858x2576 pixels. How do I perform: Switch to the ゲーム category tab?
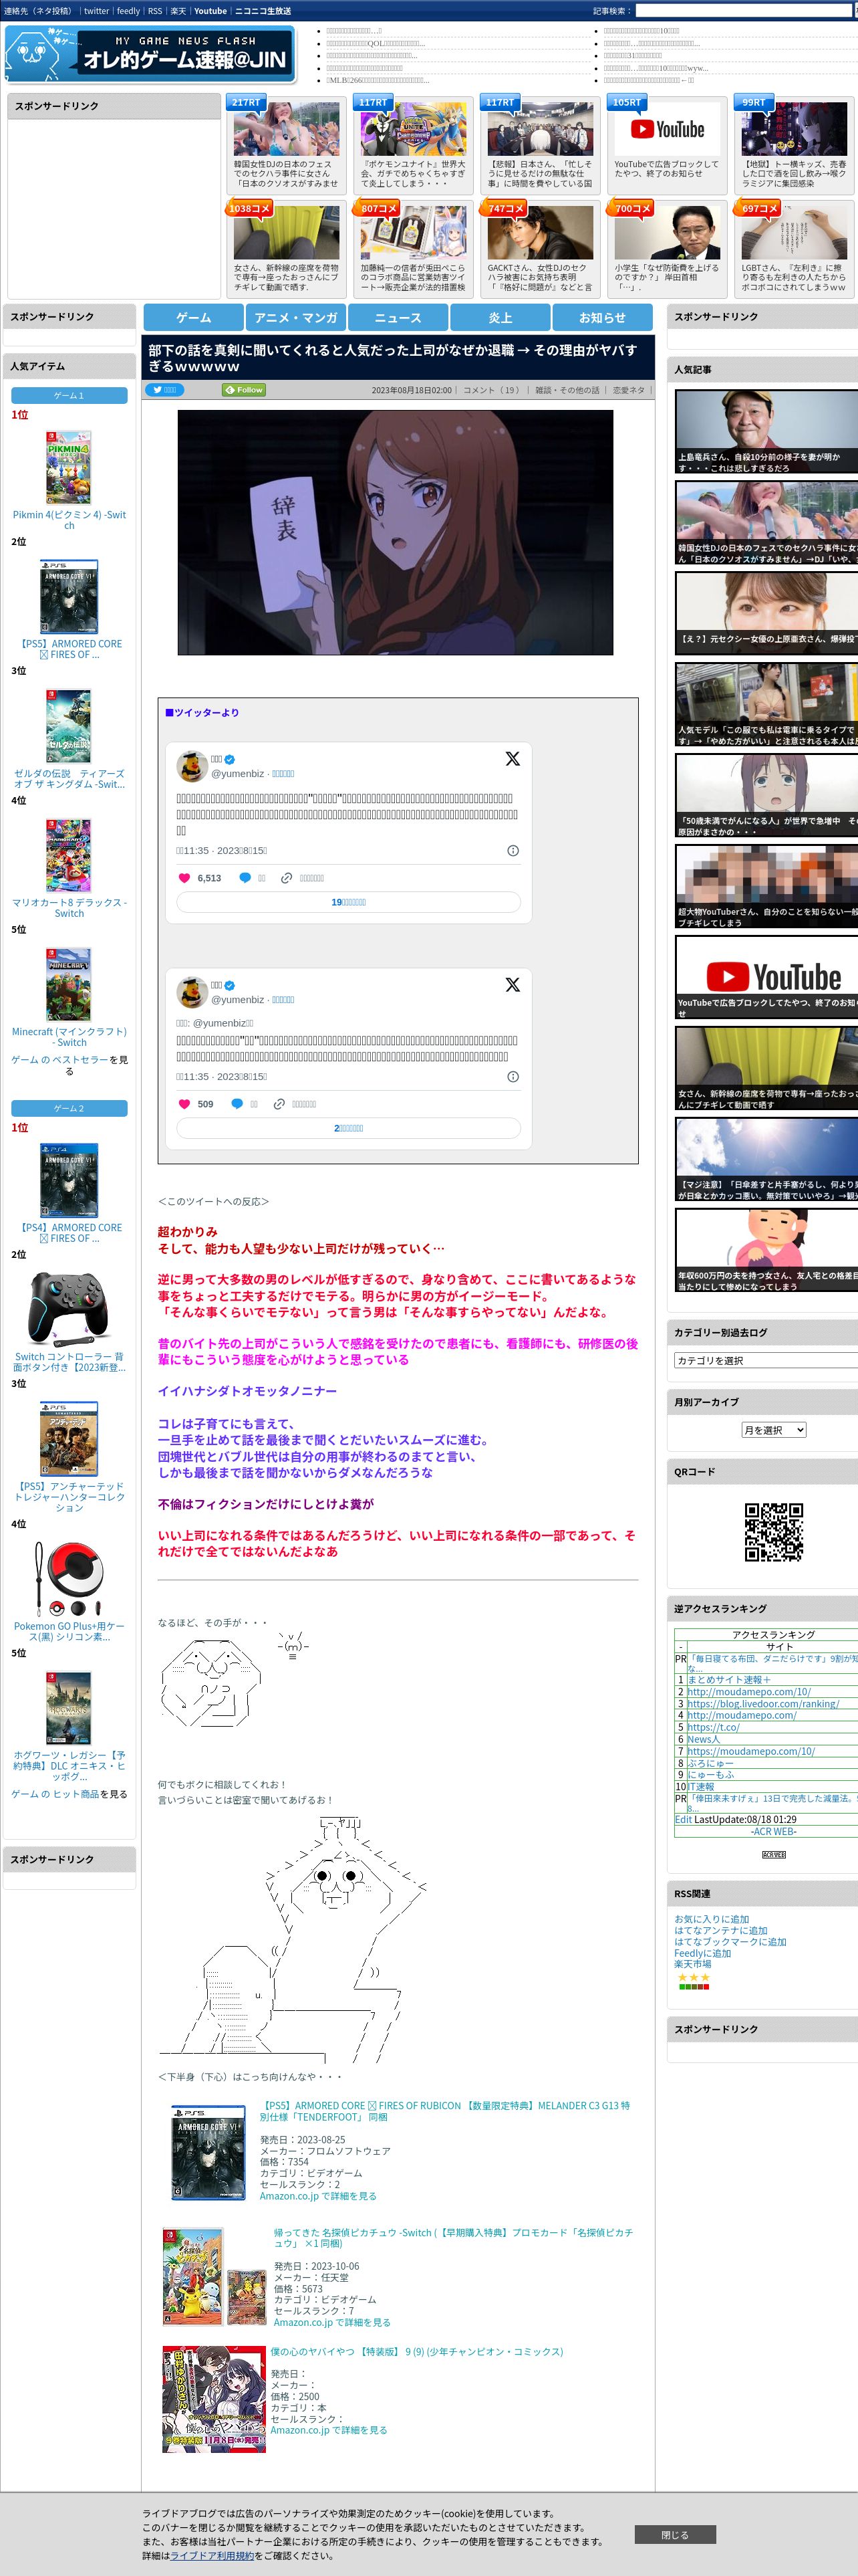pos(194,317)
